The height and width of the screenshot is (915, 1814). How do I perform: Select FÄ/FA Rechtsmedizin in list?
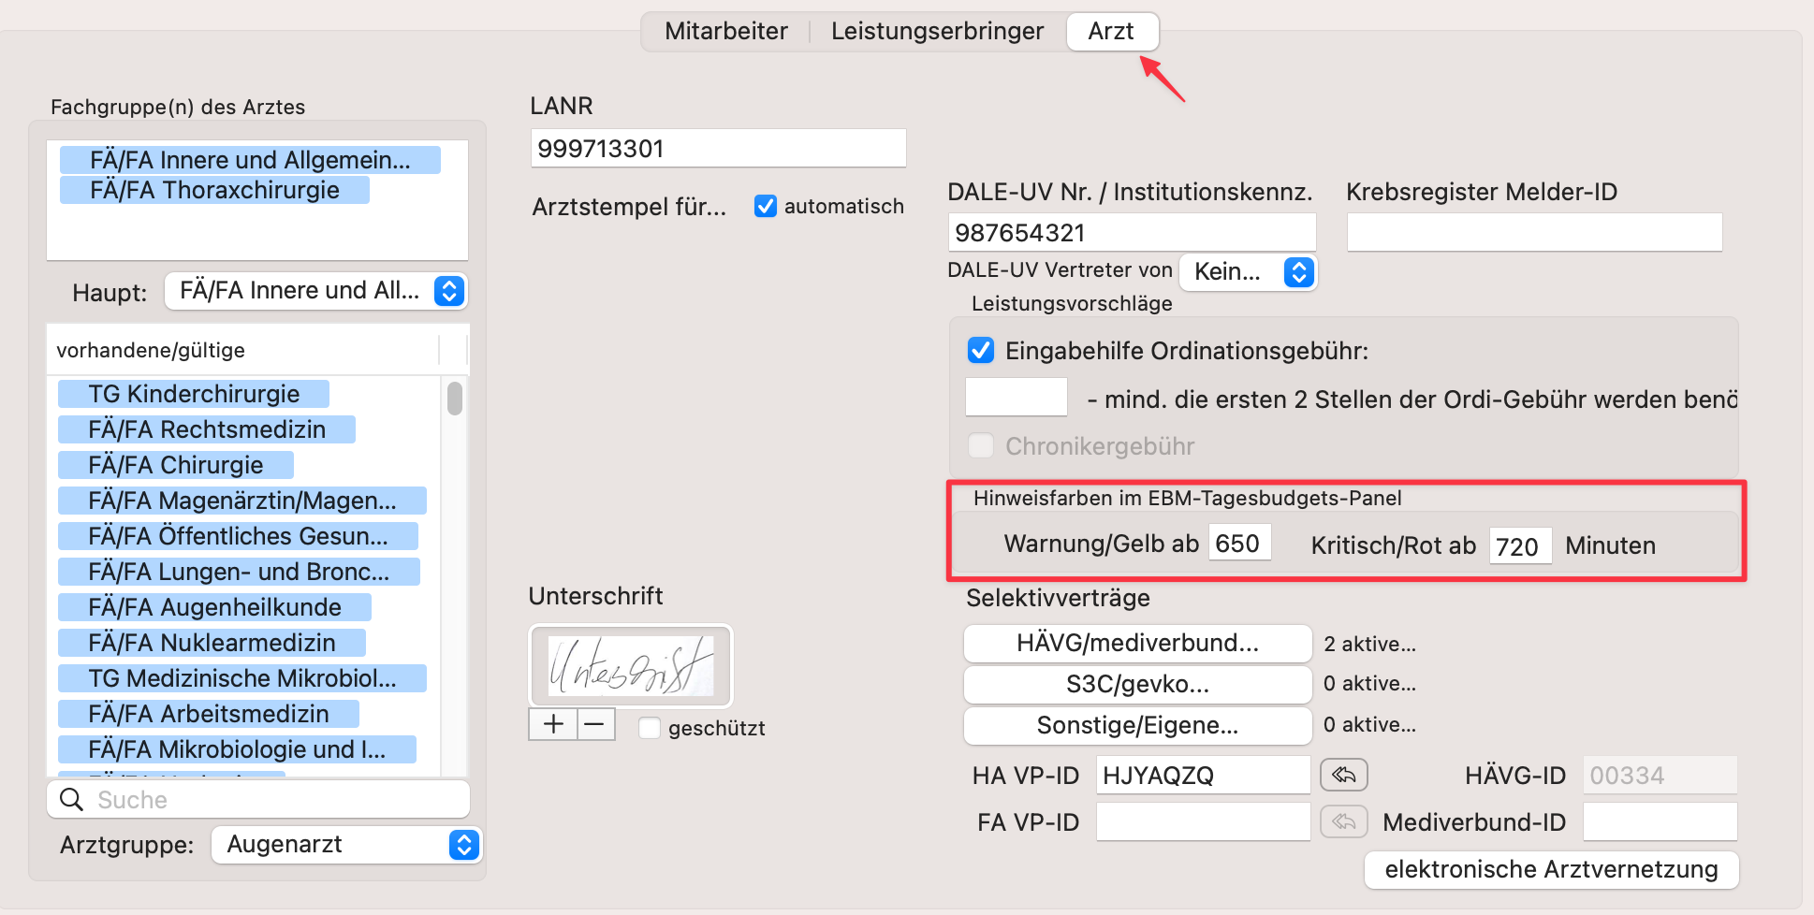point(207,429)
